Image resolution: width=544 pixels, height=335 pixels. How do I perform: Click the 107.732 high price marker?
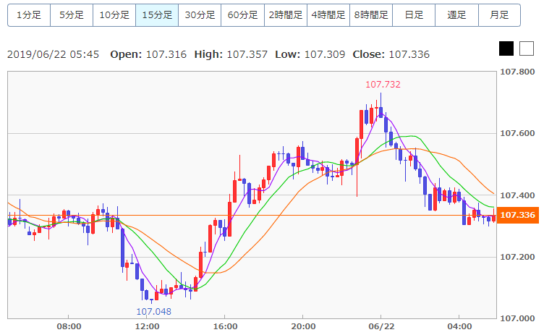tap(383, 85)
